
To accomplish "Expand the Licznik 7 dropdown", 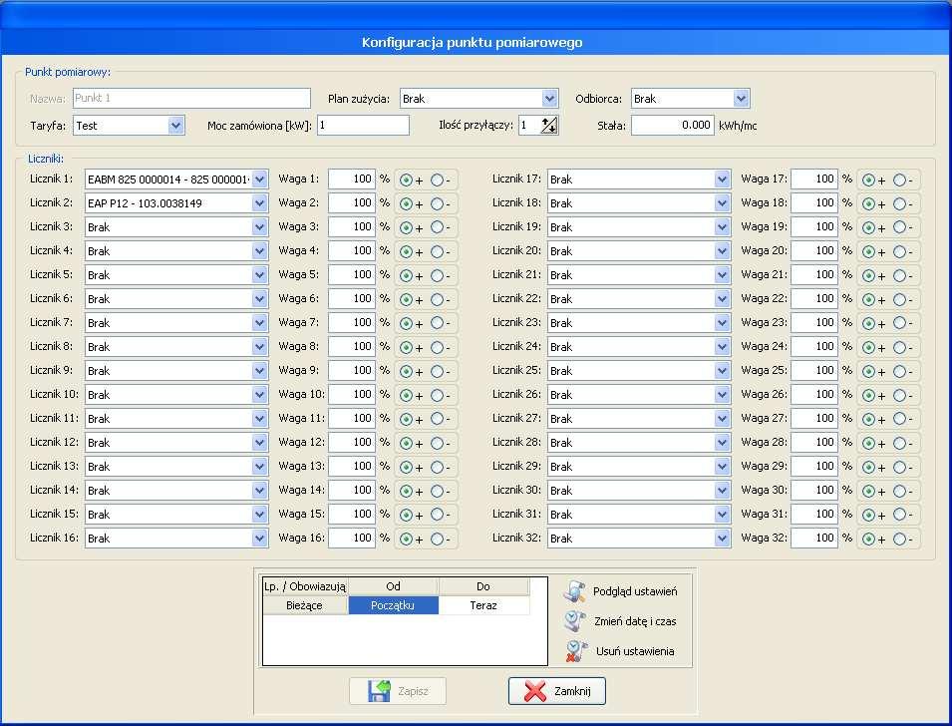I will coord(260,322).
